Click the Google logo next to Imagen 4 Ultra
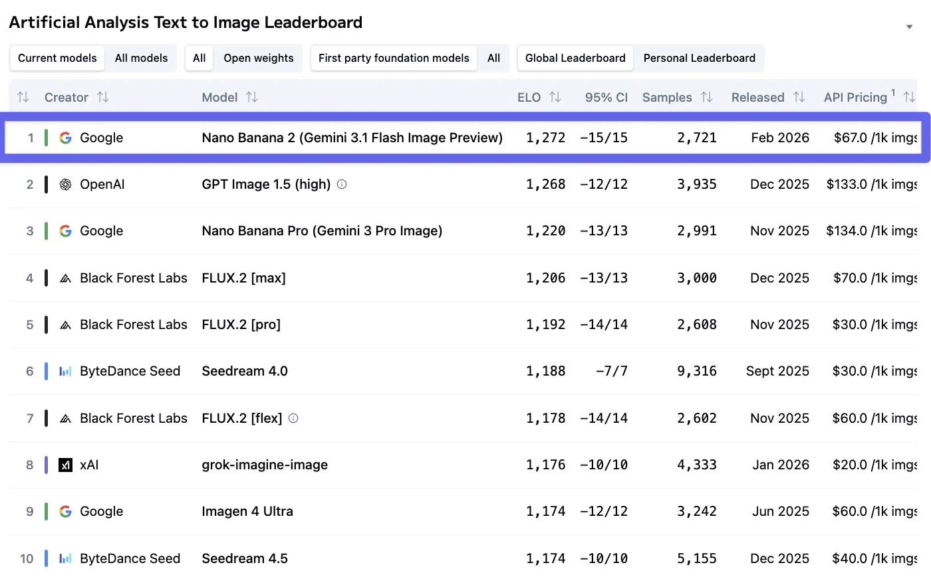931x581 pixels. click(65, 511)
